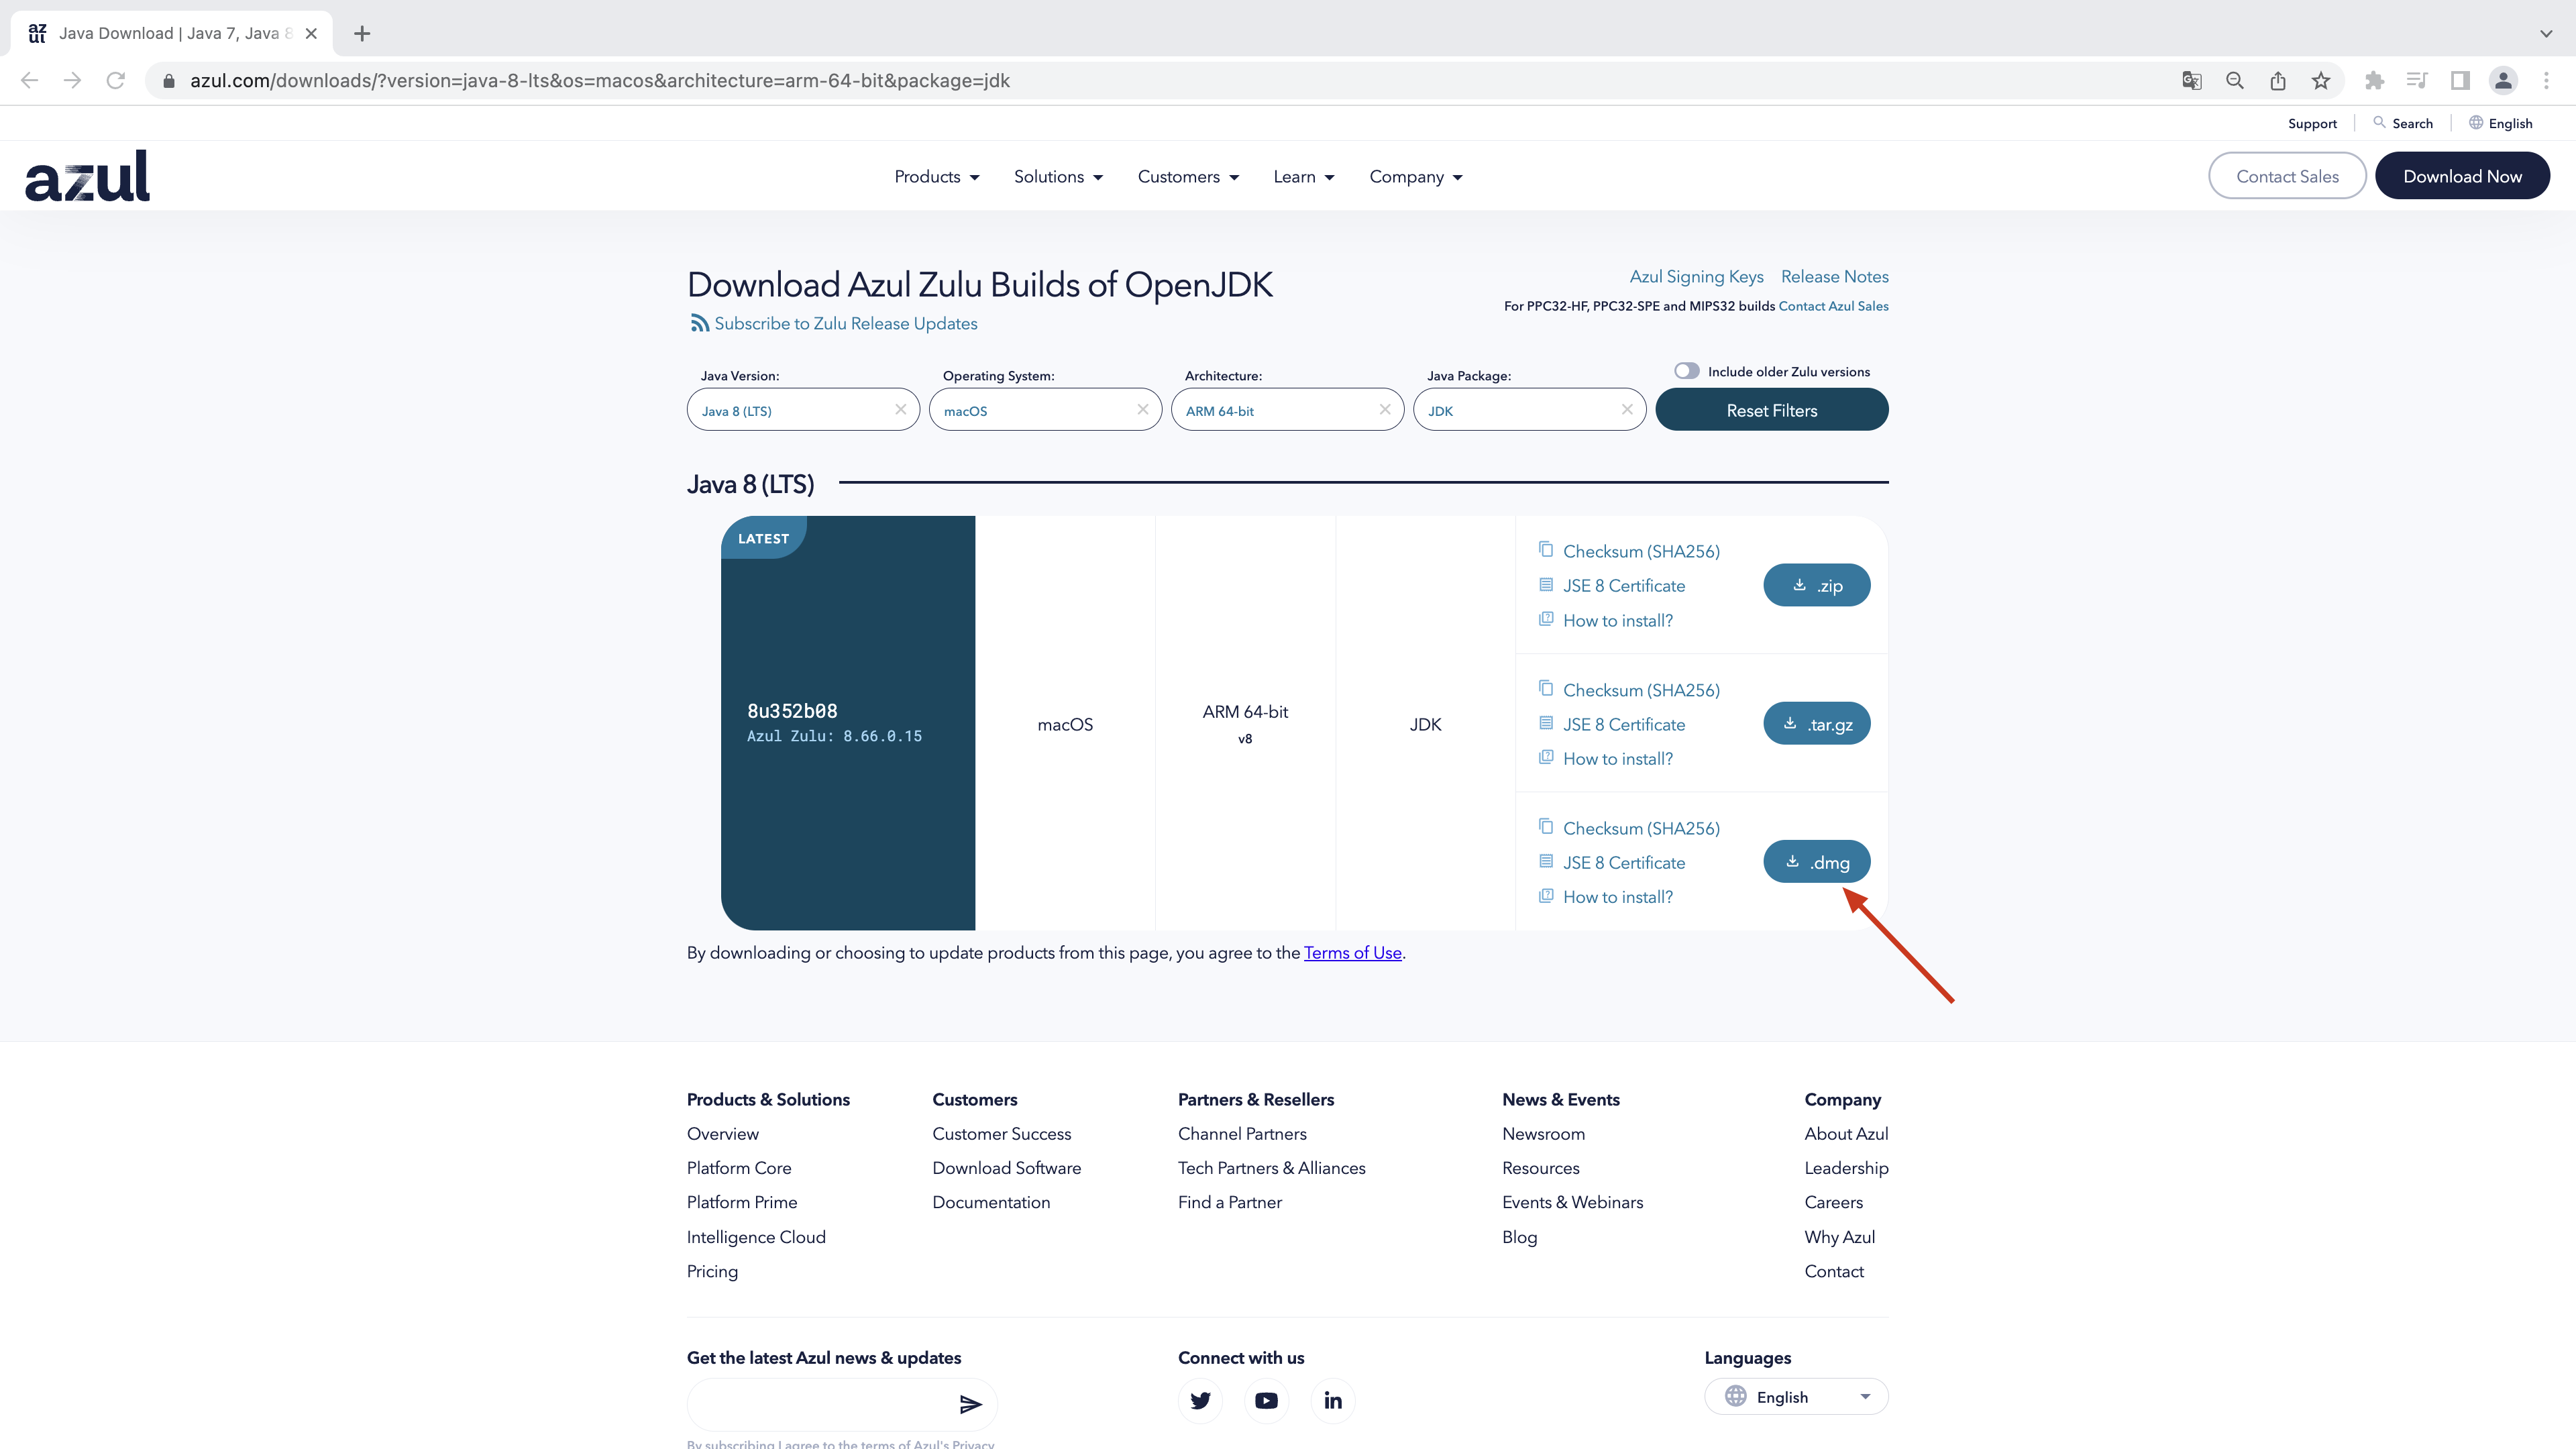Open About Azul footer link
The image size is (2576, 1449).
(x=1846, y=1133)
